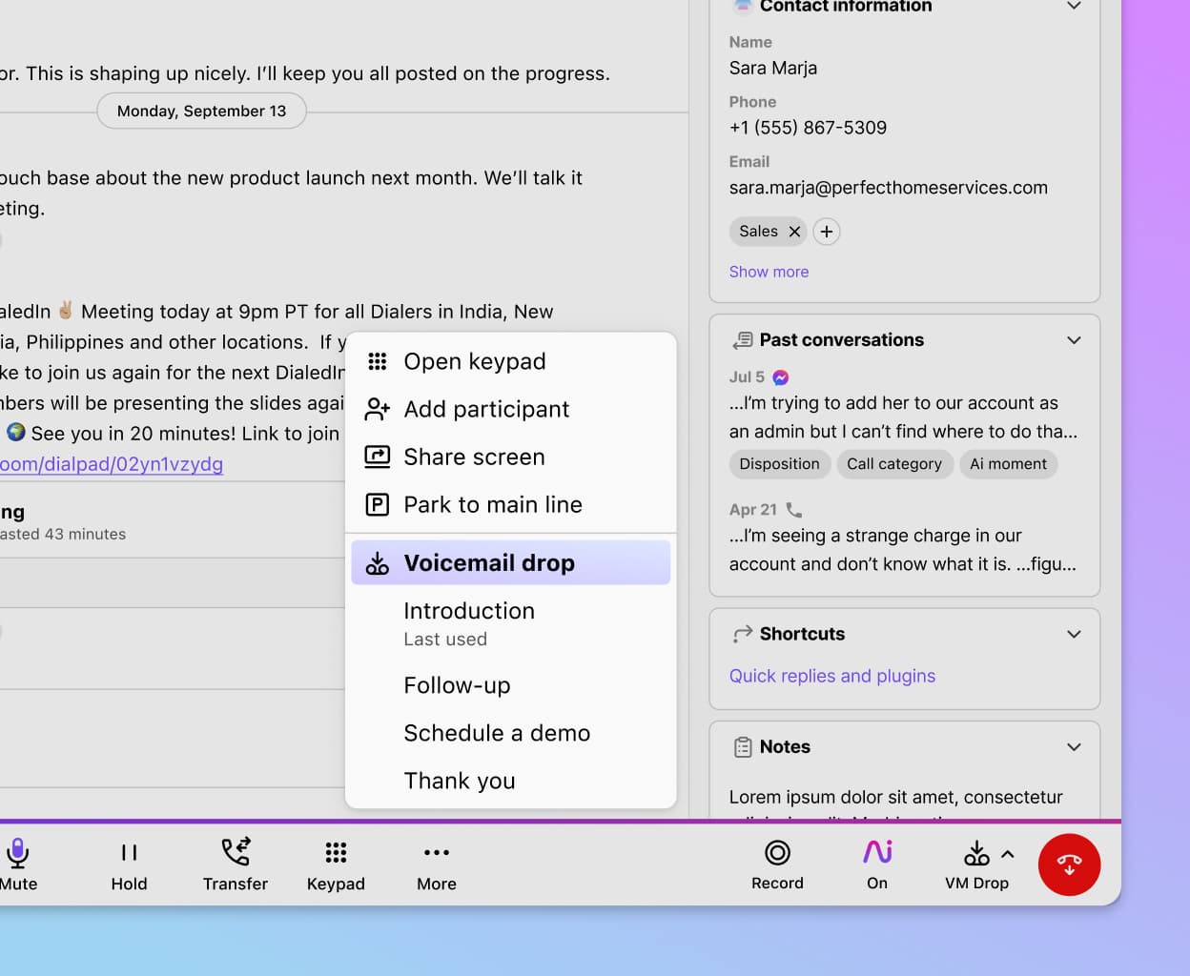Collapse the Shortcuts panel

1074,635
